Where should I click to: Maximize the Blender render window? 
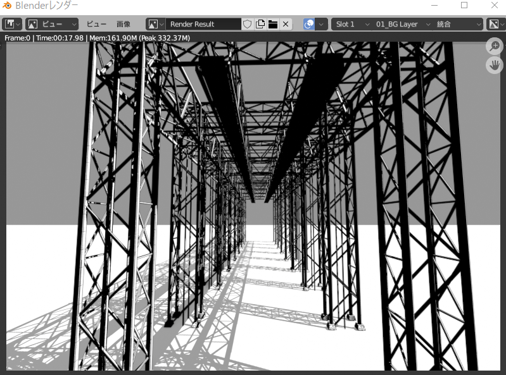point(464,5)
